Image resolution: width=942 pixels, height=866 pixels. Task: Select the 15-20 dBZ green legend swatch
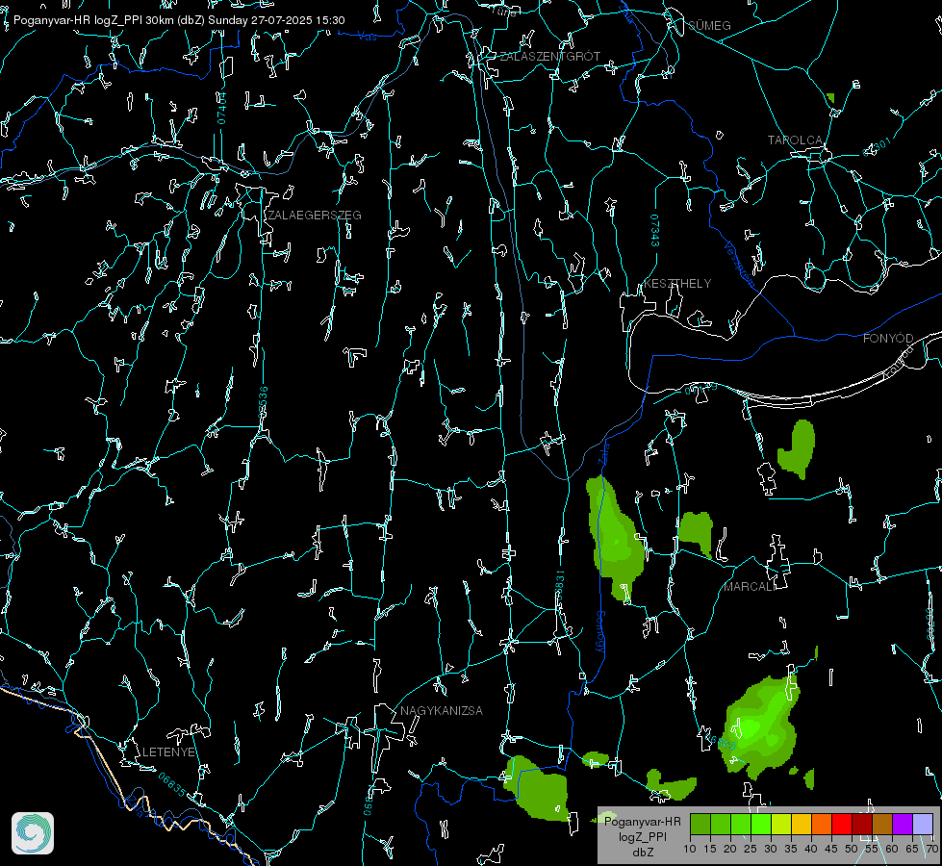(x=721, y=824)
